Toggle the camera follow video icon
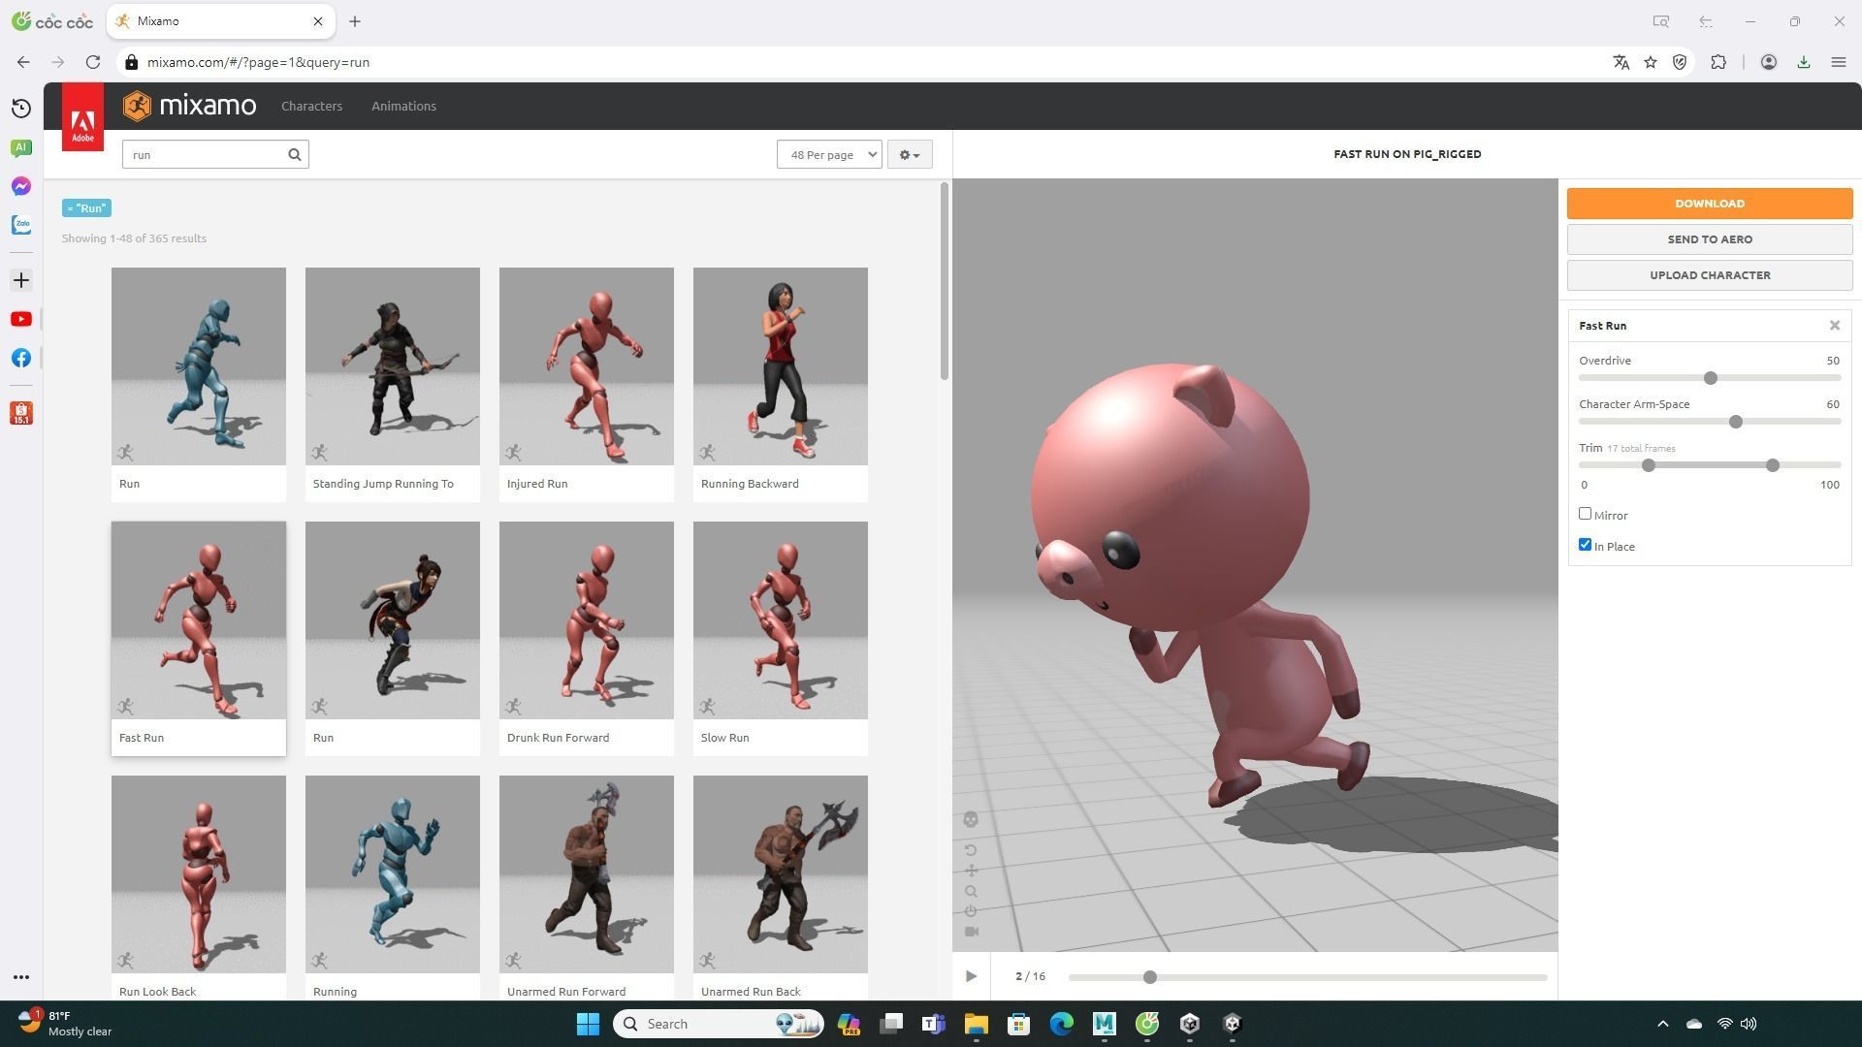 (971, 932)
